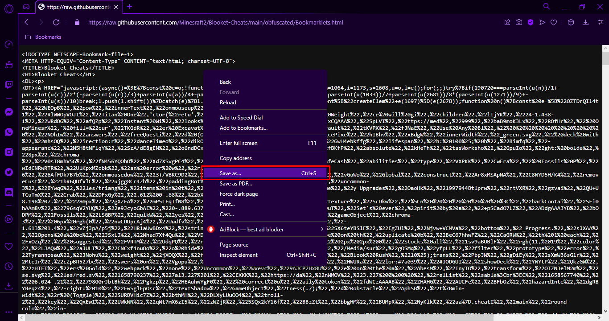Choose Add to bookmarks... in context menu
The image size is (609, 321).
(x=265, y=128)
